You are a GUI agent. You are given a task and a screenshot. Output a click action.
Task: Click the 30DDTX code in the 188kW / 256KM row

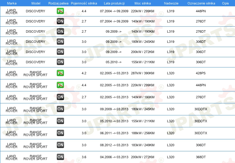[201, 133]
